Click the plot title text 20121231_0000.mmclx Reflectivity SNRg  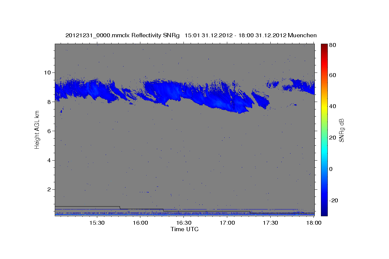point(122,35)
